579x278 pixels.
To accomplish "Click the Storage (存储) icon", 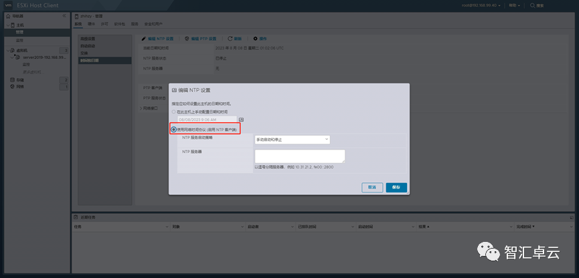I will (12, 80).
